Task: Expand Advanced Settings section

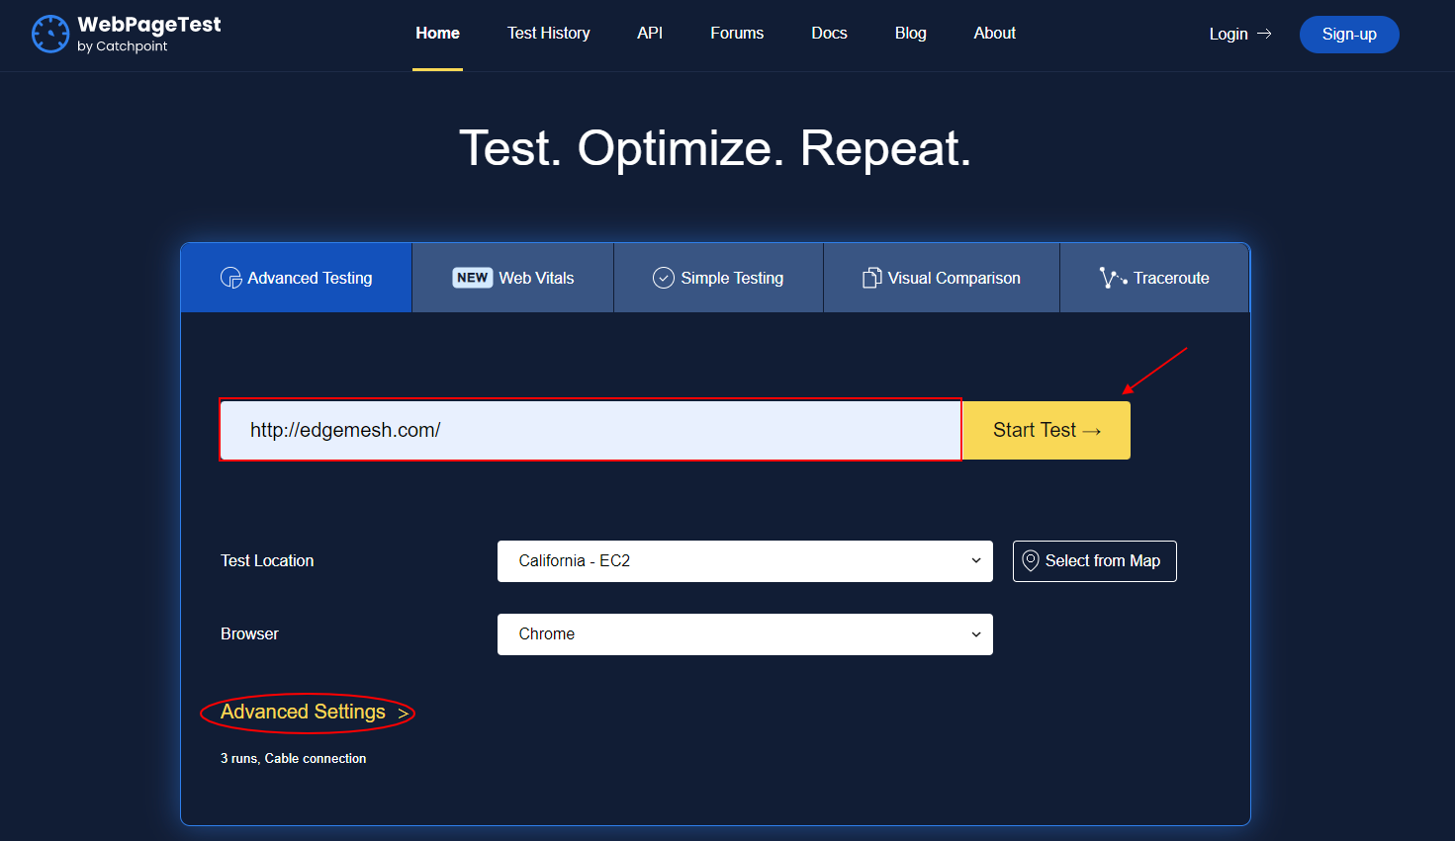Action: pos(314,712)
